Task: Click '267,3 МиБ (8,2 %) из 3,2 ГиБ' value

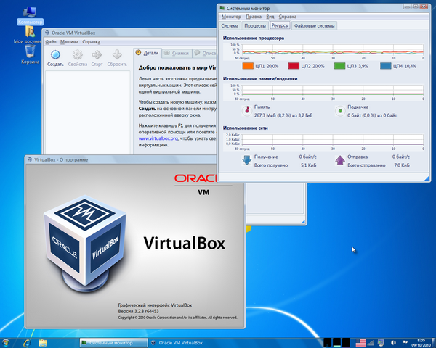Action: 283,115
